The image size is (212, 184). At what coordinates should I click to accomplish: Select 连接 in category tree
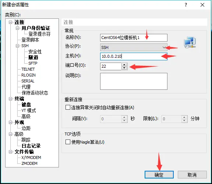coord(20,22)
